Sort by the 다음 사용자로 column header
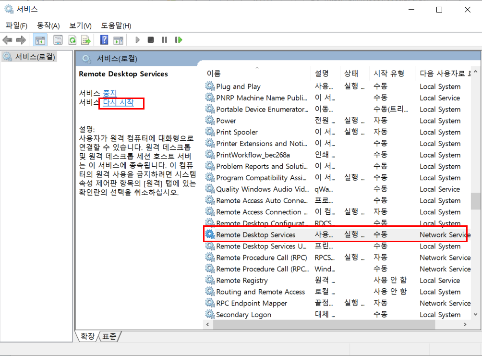Screen dimensions: 482x356 point(443,73)
